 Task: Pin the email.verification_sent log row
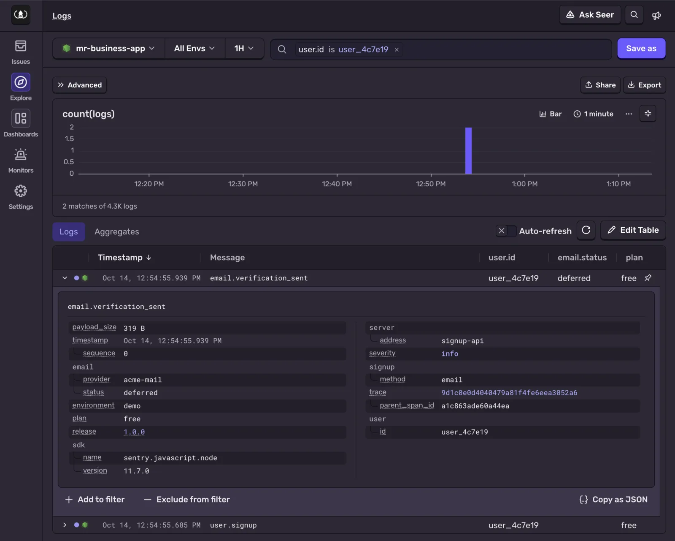(648, 278)
